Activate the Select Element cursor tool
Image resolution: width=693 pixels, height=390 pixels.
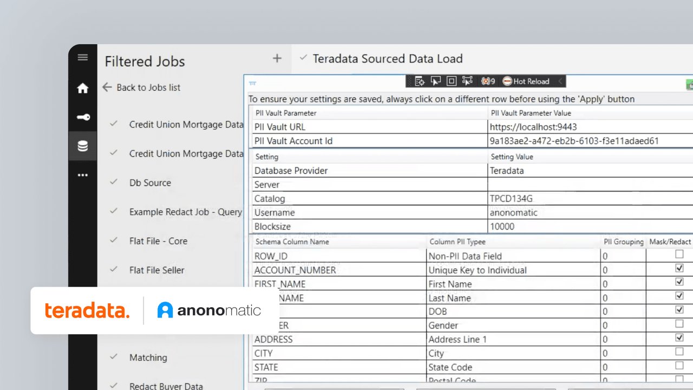point(435,81)
